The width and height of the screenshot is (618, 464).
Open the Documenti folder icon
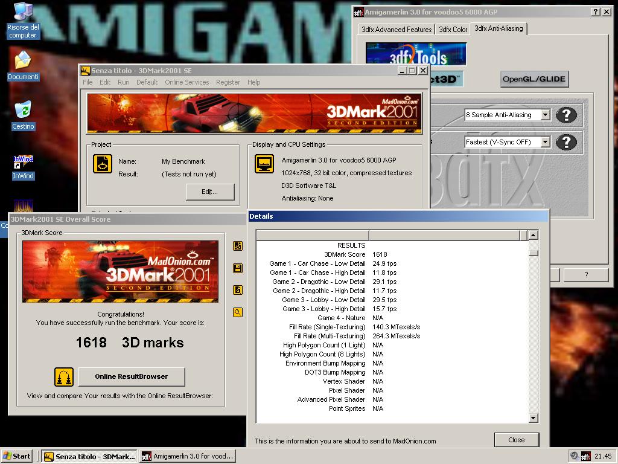(23, 65)
